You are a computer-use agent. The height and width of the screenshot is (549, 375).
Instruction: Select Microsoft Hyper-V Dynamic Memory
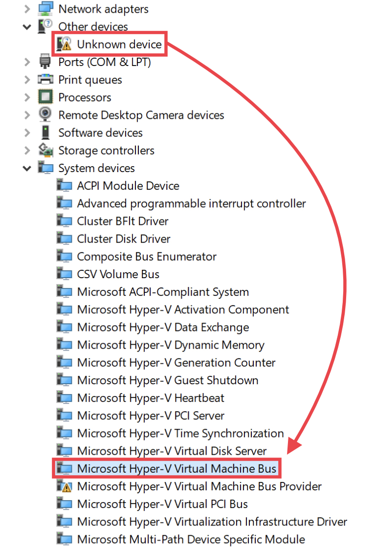(x=171, y=345)
